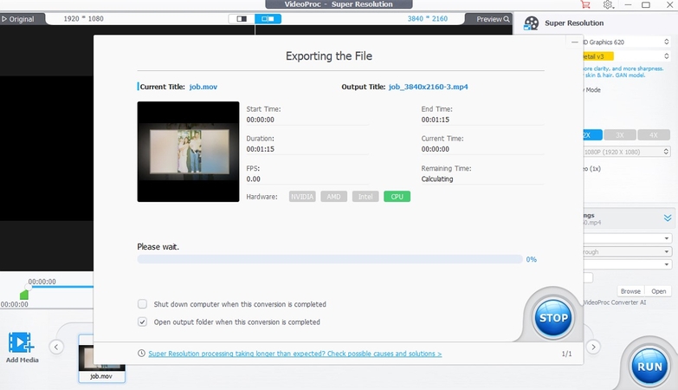
Task: Open the first export settings dropdown
Action: pos(627,238)
